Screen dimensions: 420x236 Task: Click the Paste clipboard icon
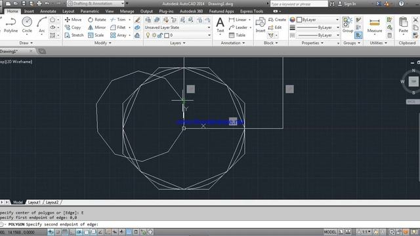[x=403, y=25]
